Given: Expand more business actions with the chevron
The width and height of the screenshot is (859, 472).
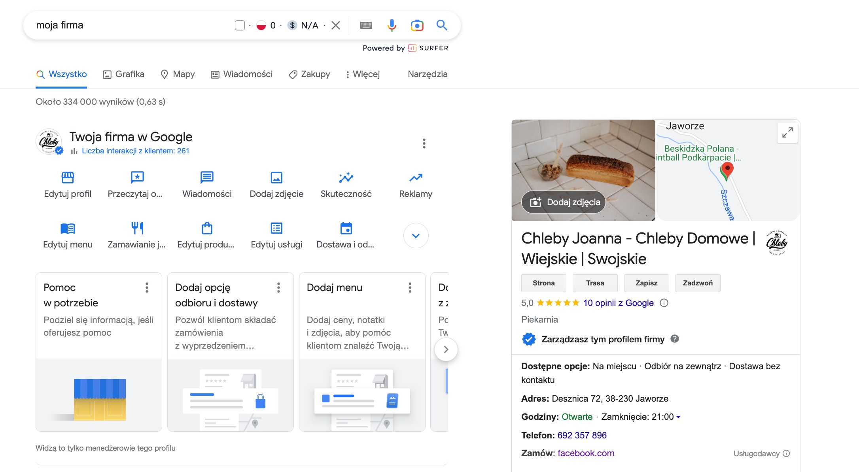Looking at the screenshot, I should coord(416,236).
